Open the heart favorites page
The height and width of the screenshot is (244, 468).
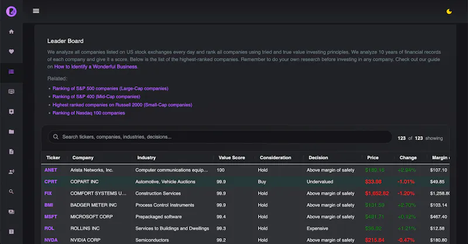(11, 51)
